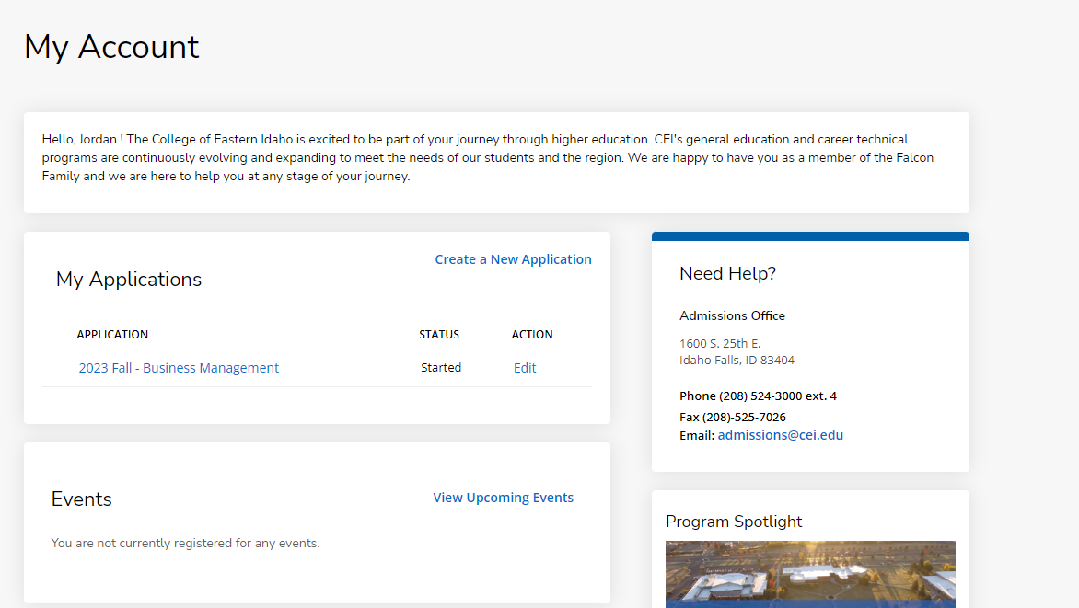Screen dimensions: 1079x608
Task: Select 'Idaho Falls, ID 83404' text
Action: click(x=737, y=360)
